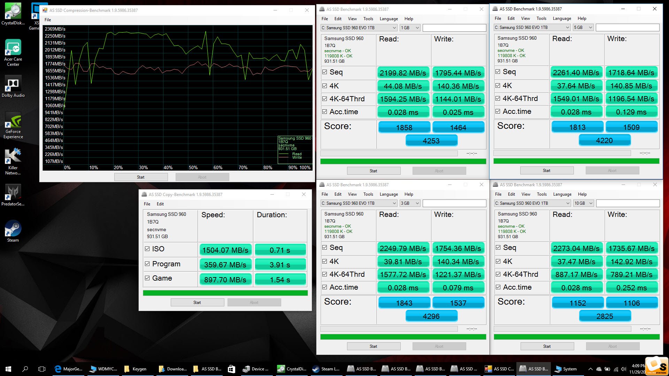This screenshot has height=376, width=669.
Task: Open the 10 GB test size dropdown
Action: [583, 203]
